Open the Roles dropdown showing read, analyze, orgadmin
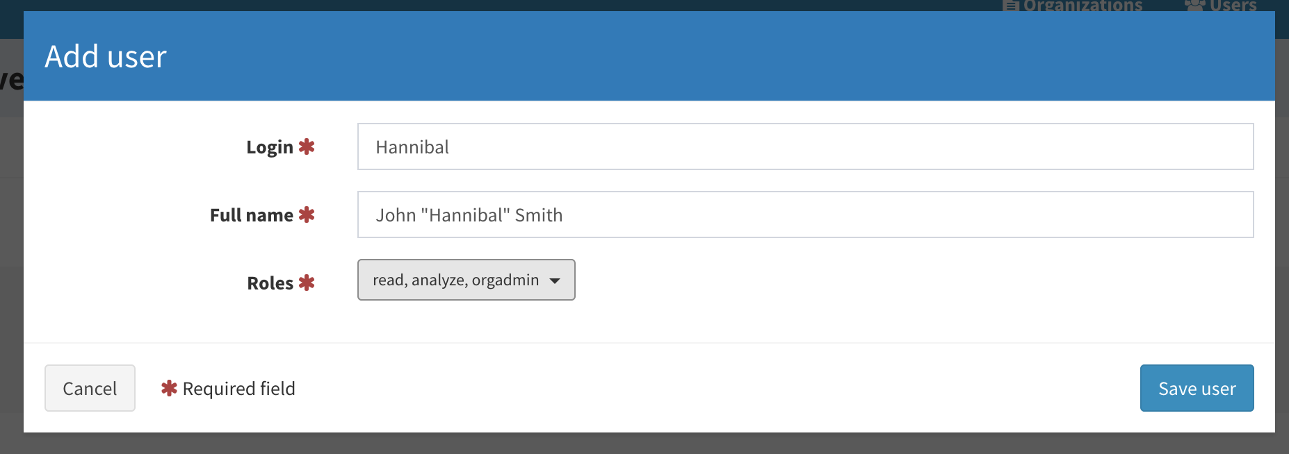Viewport: 1289px width, 454px height. (x=466, y=280)
